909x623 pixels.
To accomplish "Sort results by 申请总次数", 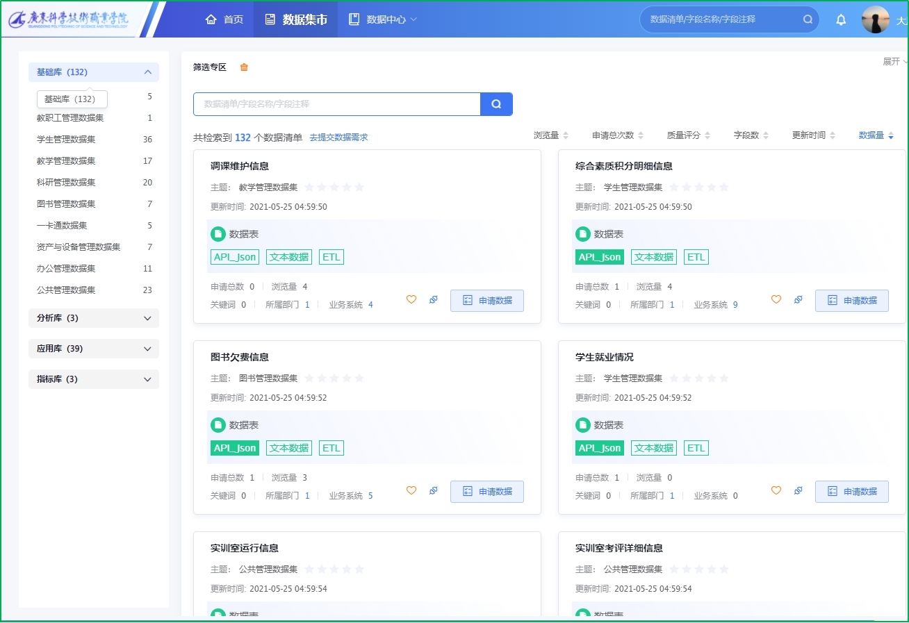I will (618, 135).
